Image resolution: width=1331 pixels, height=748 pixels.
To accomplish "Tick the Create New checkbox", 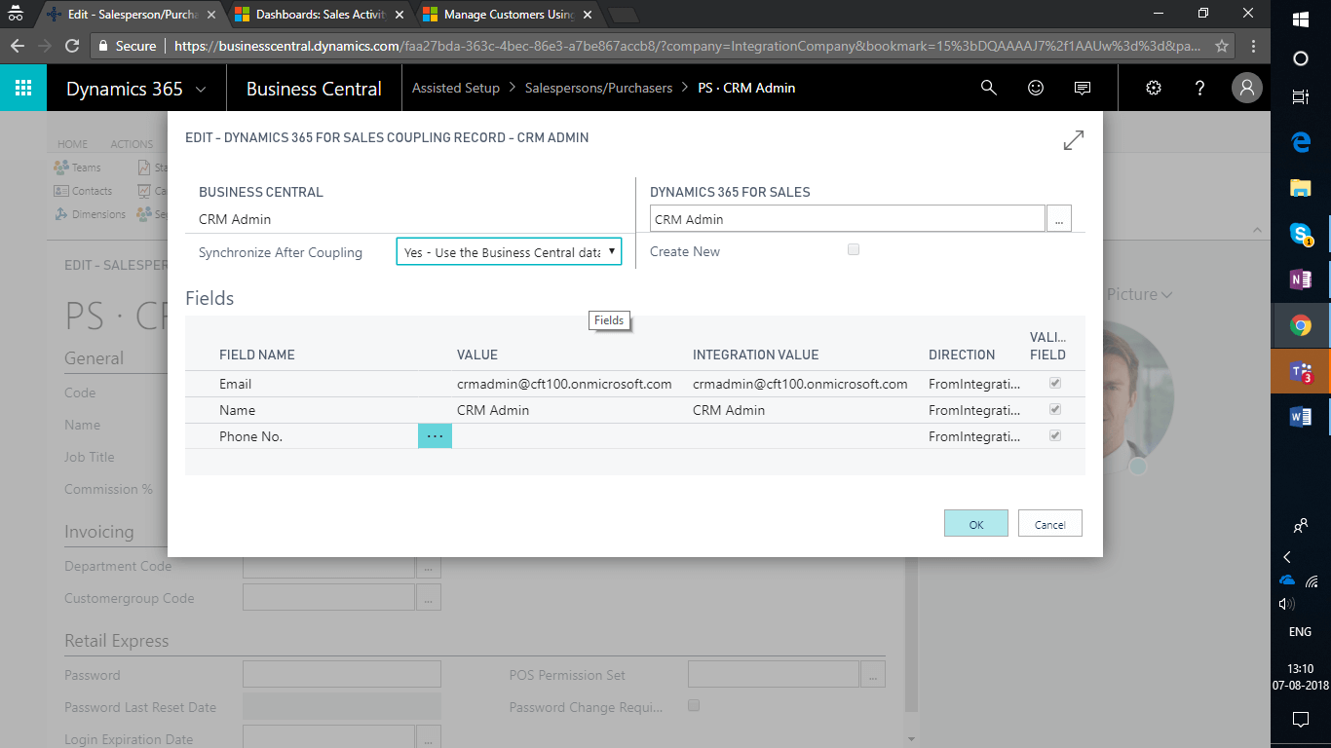I will [x=854, y=250].
